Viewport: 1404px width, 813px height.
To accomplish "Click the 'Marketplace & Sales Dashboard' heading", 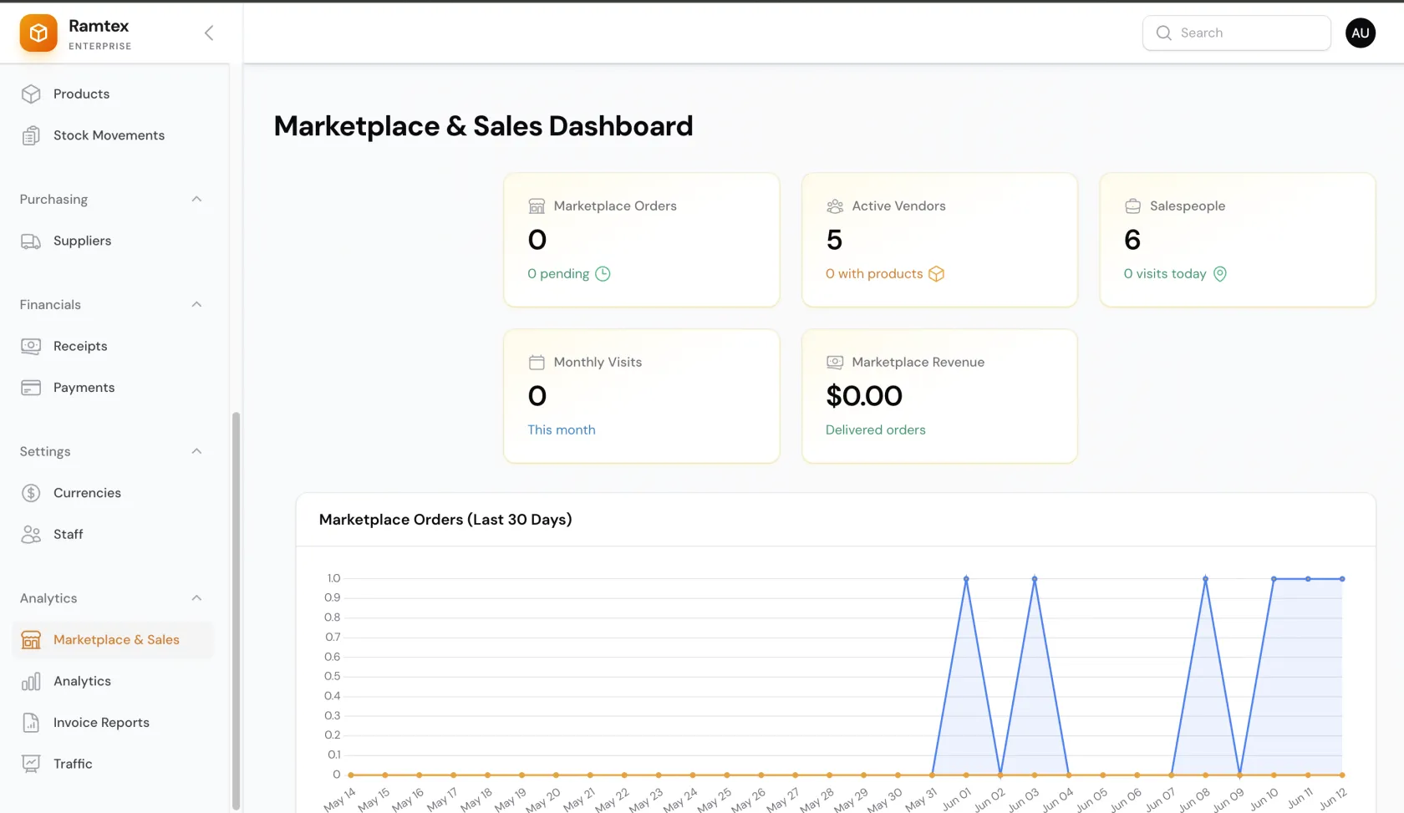I will click(x=483, y=126).
